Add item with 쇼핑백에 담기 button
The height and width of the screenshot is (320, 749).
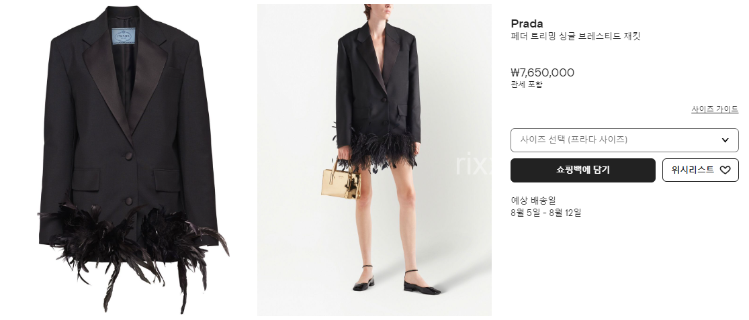tap(583, 170)
